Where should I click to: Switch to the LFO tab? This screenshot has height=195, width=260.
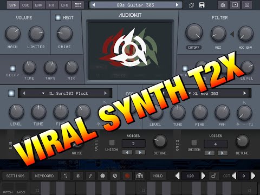point(64,5)
